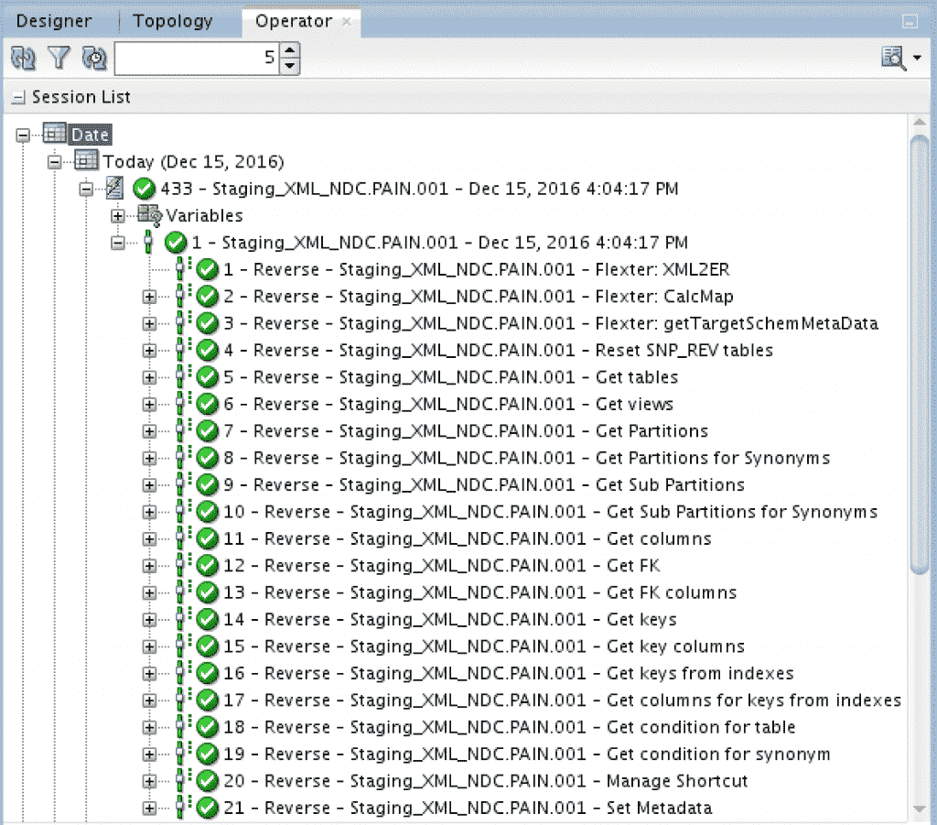Expand task 21 Set Metadata
The height and width of the screenshot is (825, 937).
[149, 809]
